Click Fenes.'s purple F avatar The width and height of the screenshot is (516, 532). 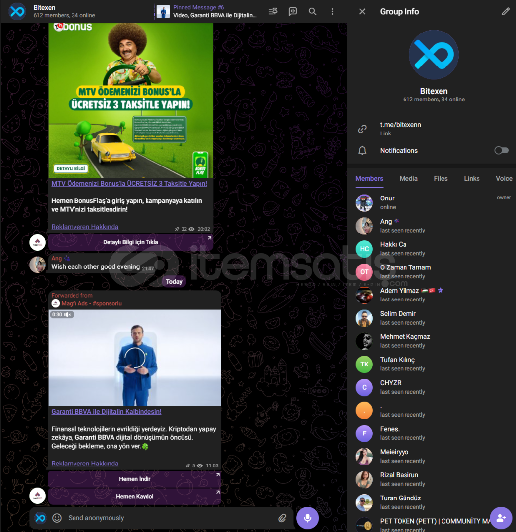click(364, 433)
